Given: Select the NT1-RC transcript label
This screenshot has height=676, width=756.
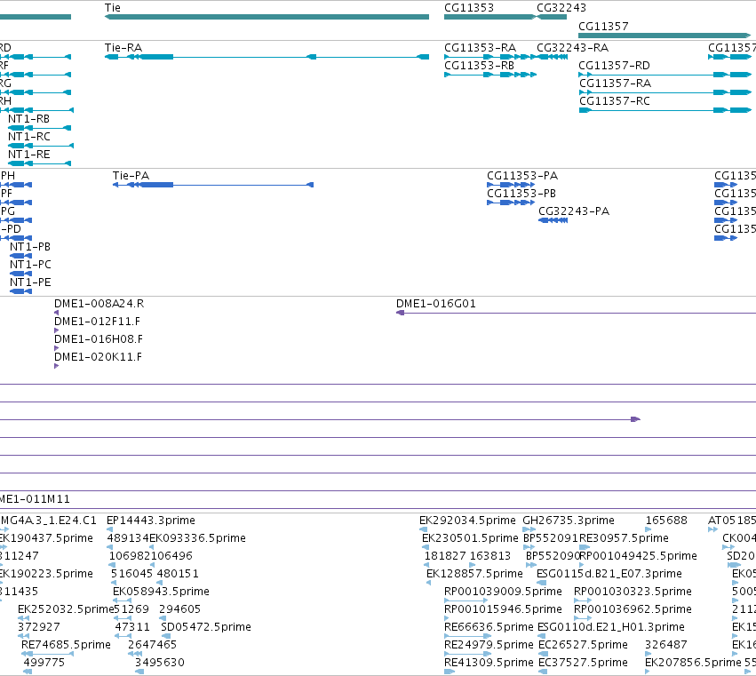Looking at the screenshot, I should pos(29,137).
